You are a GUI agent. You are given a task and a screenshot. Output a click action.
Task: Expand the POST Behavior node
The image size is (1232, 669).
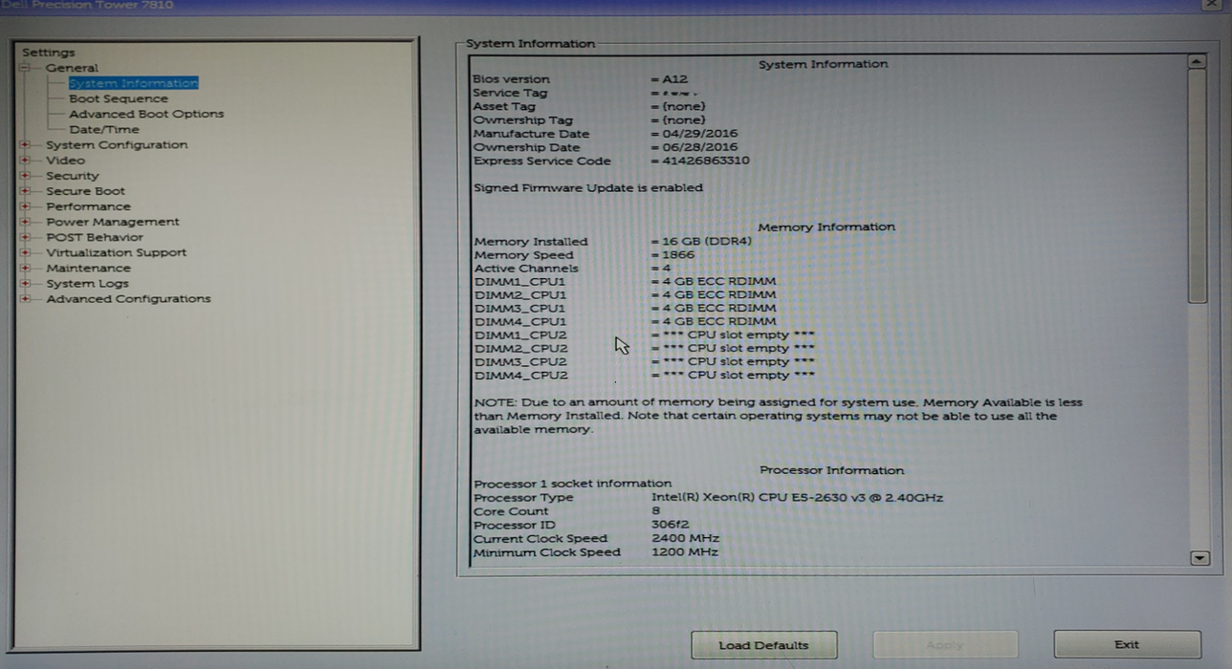click(25, 237)
